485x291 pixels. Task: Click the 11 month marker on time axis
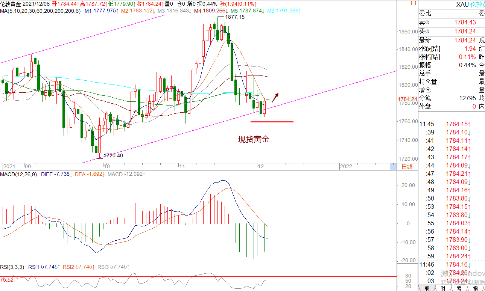[182, 166]
